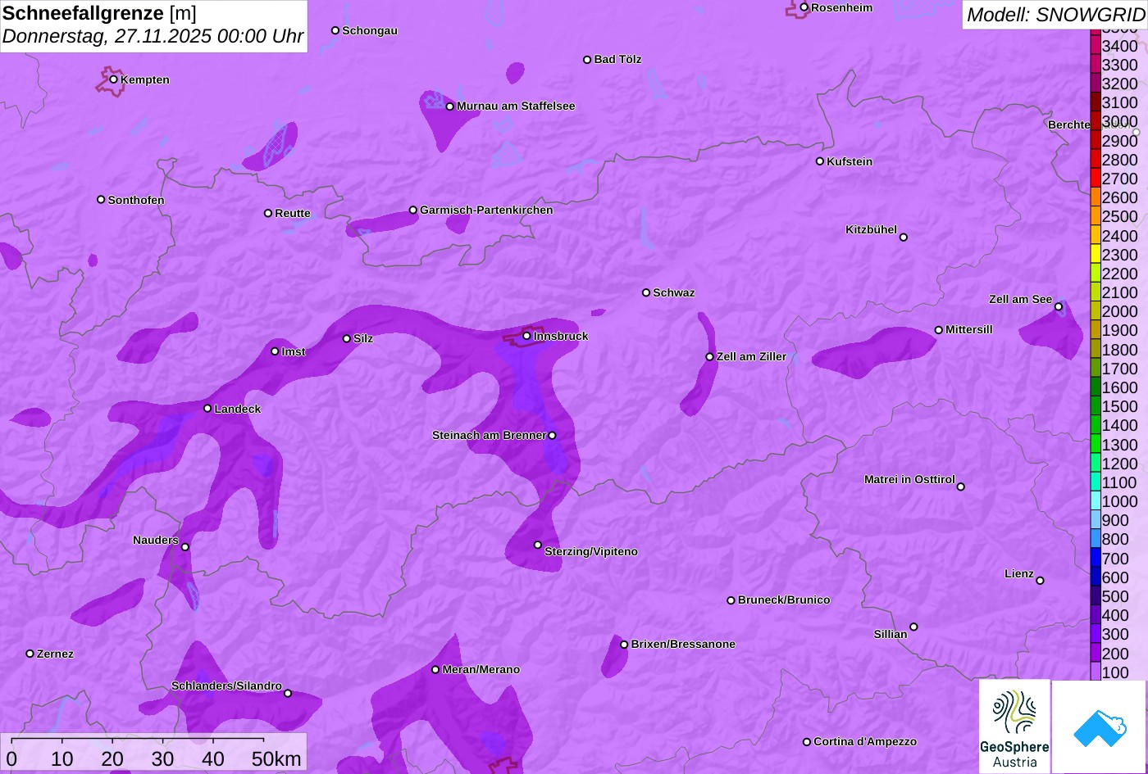
Task: Click the Kufstein location dot
Action: [819, 161]
